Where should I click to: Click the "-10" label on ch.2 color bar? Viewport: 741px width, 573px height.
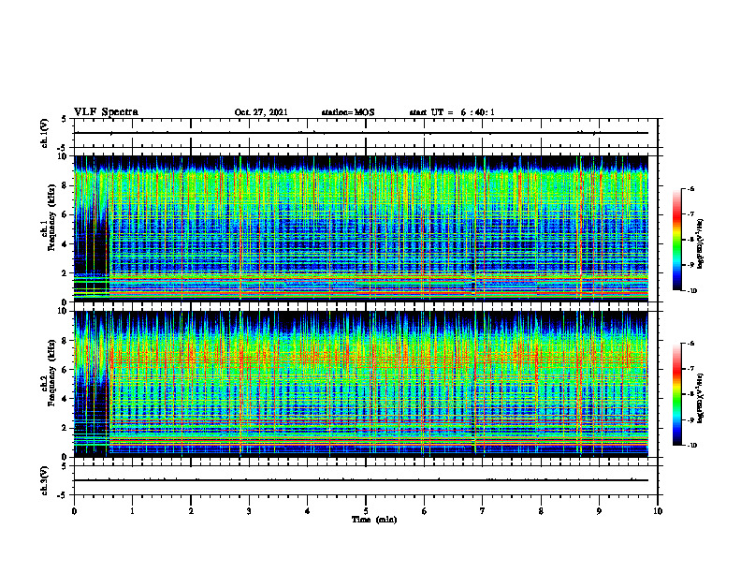(x=691, y=446)
